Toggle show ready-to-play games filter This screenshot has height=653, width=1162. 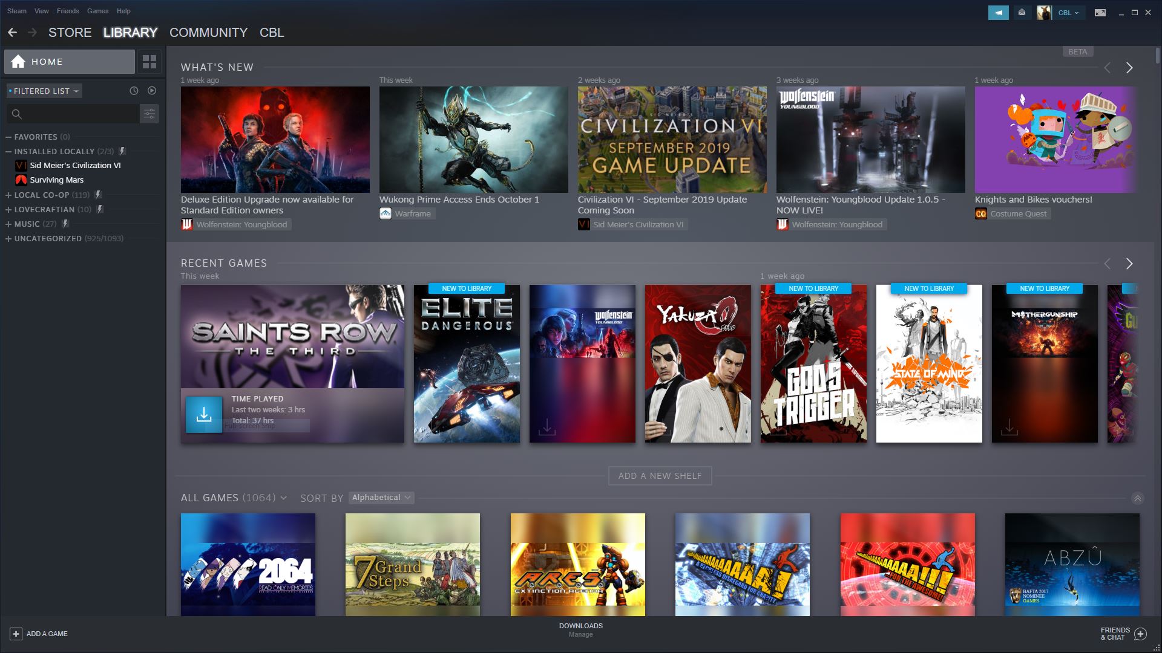(152, 91)
